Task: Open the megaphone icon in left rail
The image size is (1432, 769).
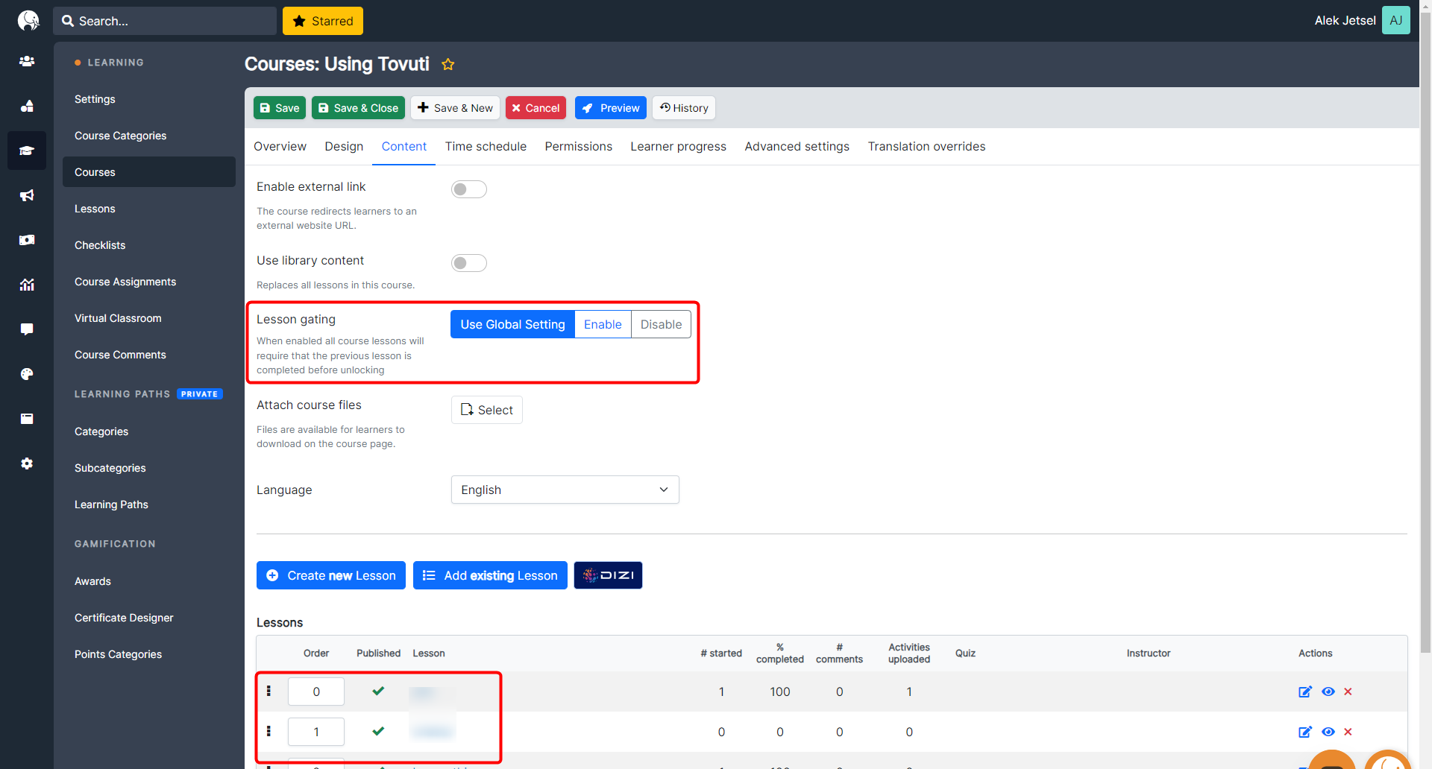Action: [27, 195]
